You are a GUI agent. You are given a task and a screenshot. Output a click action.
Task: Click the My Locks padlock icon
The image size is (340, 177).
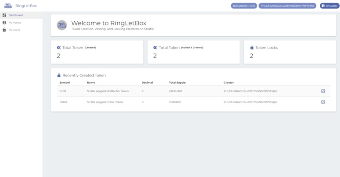click(4, 30)
